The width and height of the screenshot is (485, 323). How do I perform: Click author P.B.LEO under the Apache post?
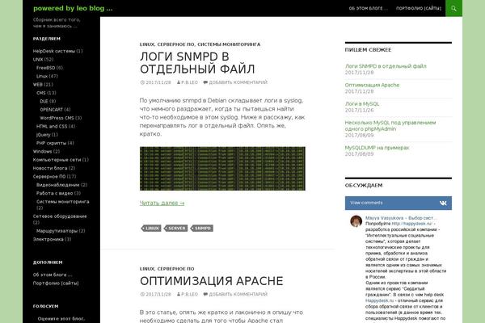[189, 294]
